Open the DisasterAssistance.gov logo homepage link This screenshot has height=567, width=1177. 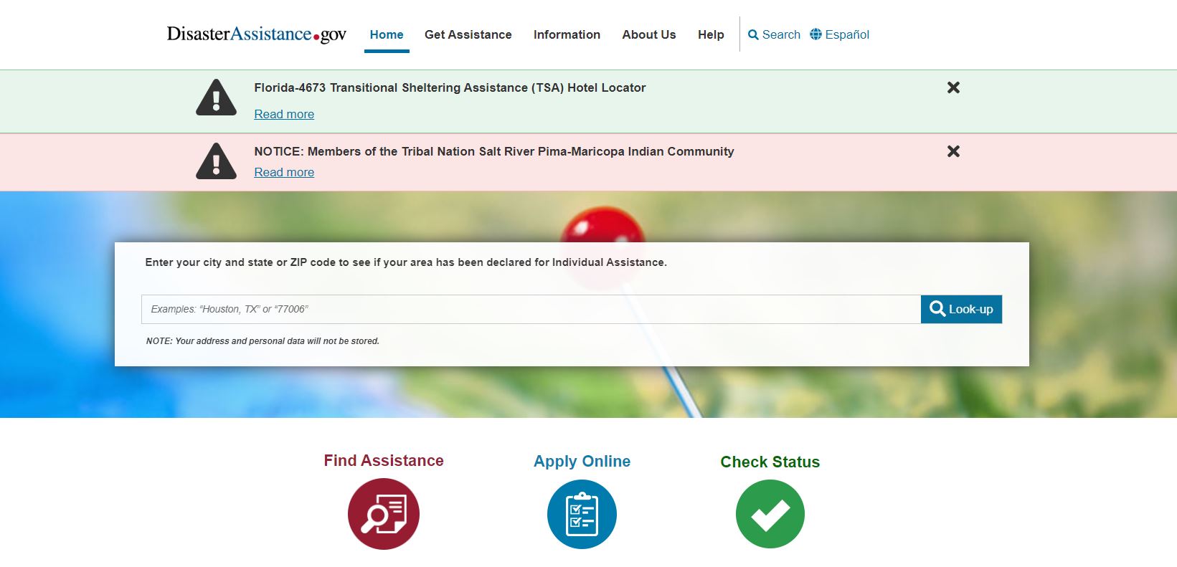coord(257,34)
